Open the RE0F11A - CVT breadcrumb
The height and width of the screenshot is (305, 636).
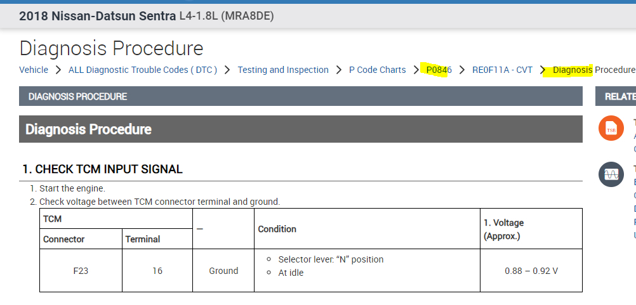point(502,70)
